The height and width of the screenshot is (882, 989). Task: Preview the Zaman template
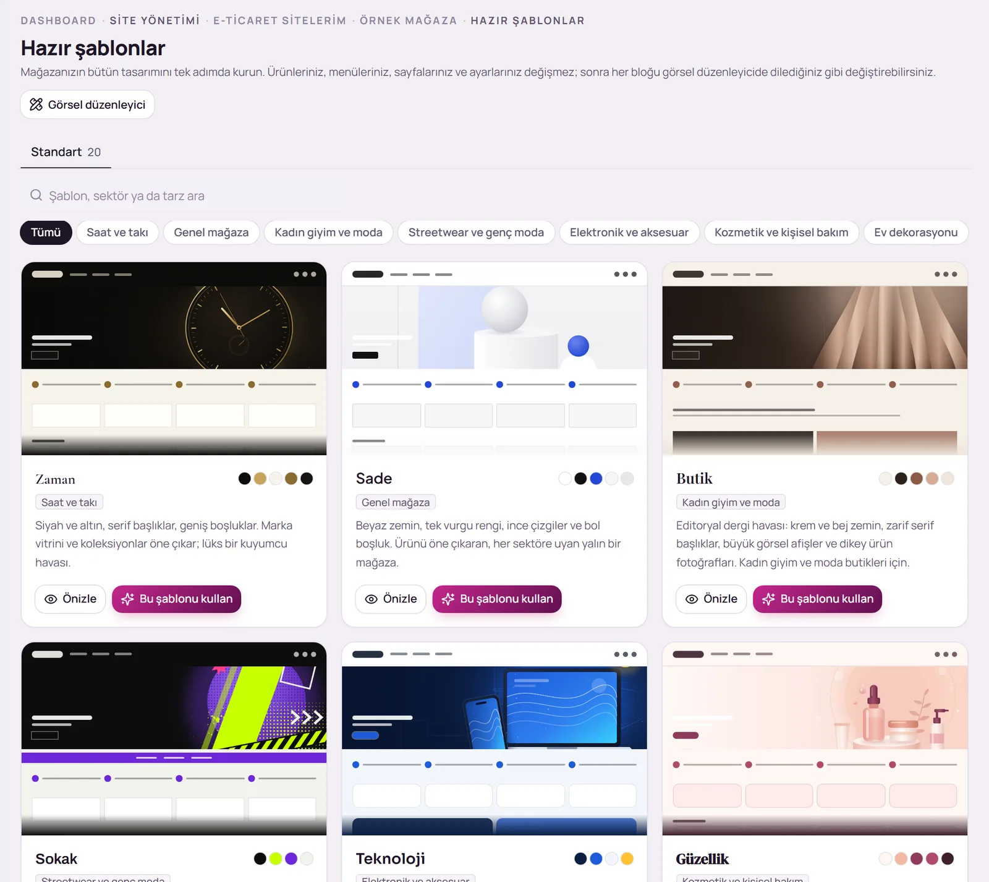(x=70, y=599)
